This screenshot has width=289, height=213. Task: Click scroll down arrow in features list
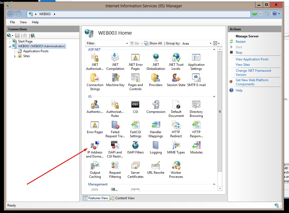(x=220, y=188)
